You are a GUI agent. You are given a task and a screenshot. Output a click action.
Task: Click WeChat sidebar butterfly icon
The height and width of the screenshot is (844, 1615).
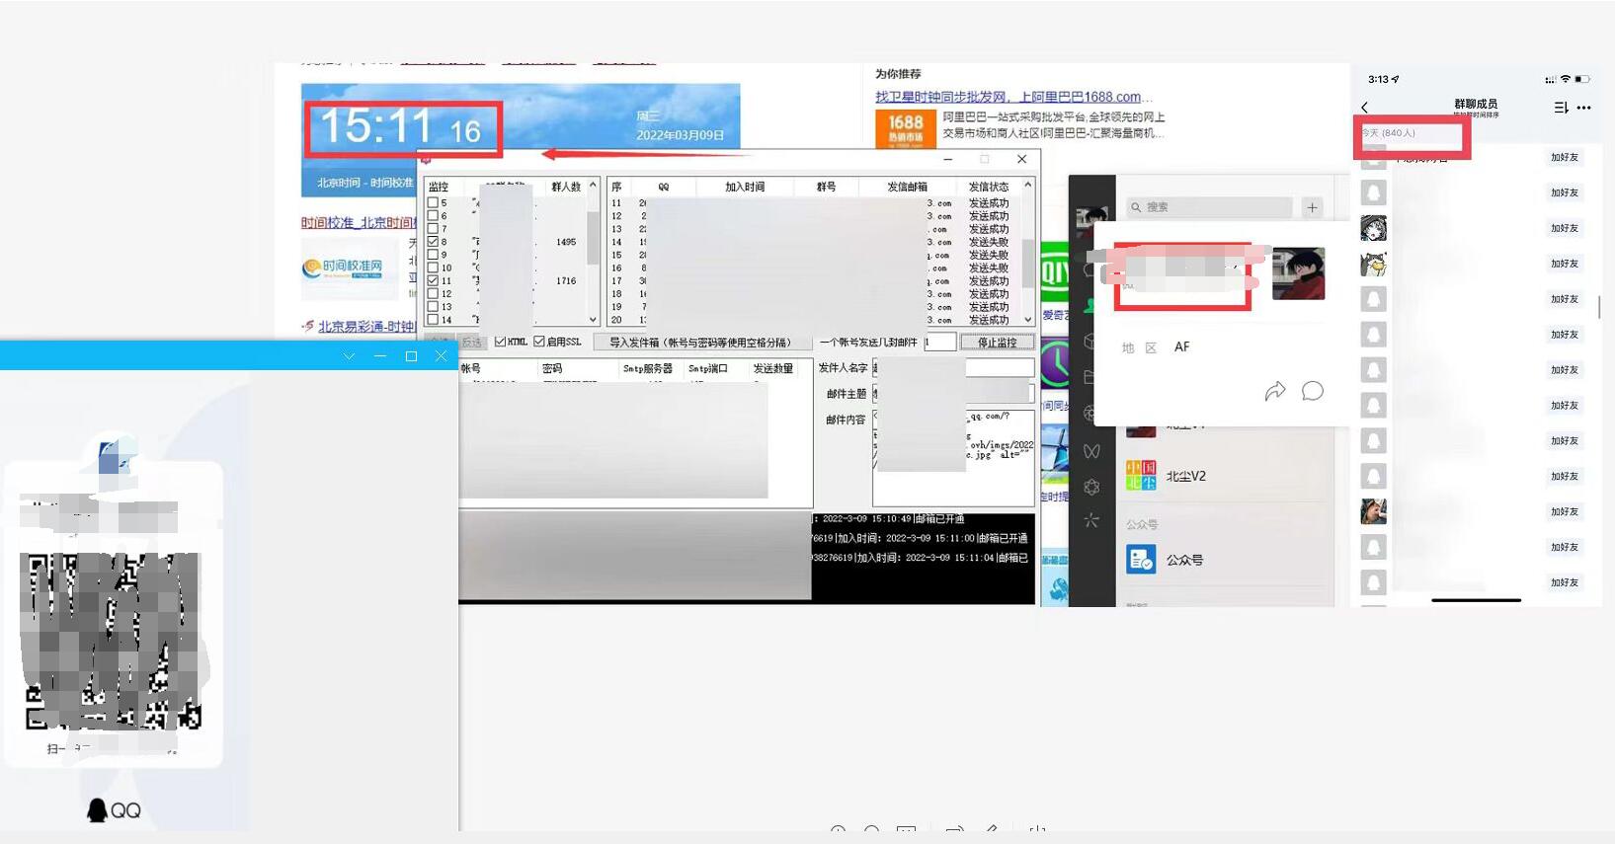[1090, 451]
